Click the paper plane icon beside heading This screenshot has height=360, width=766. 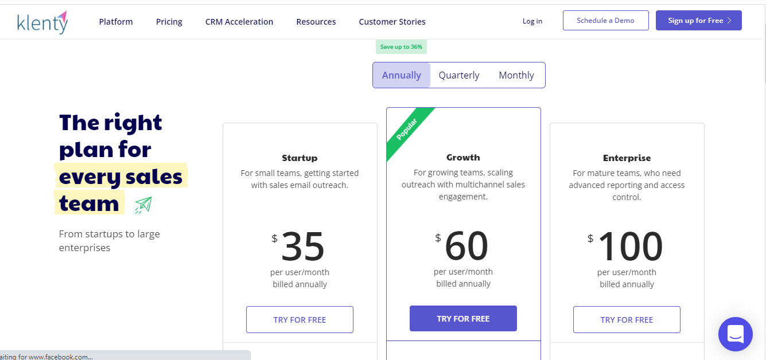[x=143, y=205]
